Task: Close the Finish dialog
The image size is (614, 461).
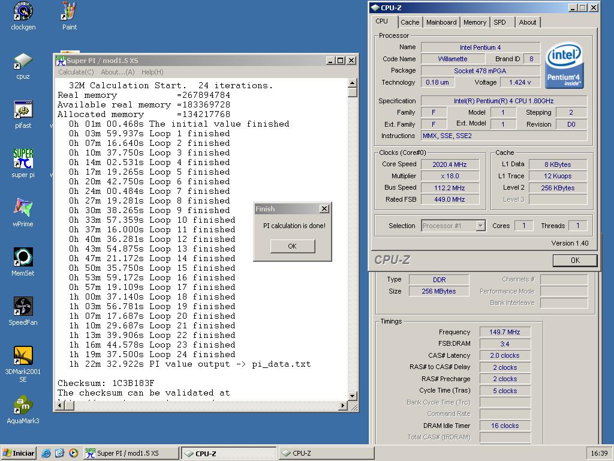Action: [324, 208]
